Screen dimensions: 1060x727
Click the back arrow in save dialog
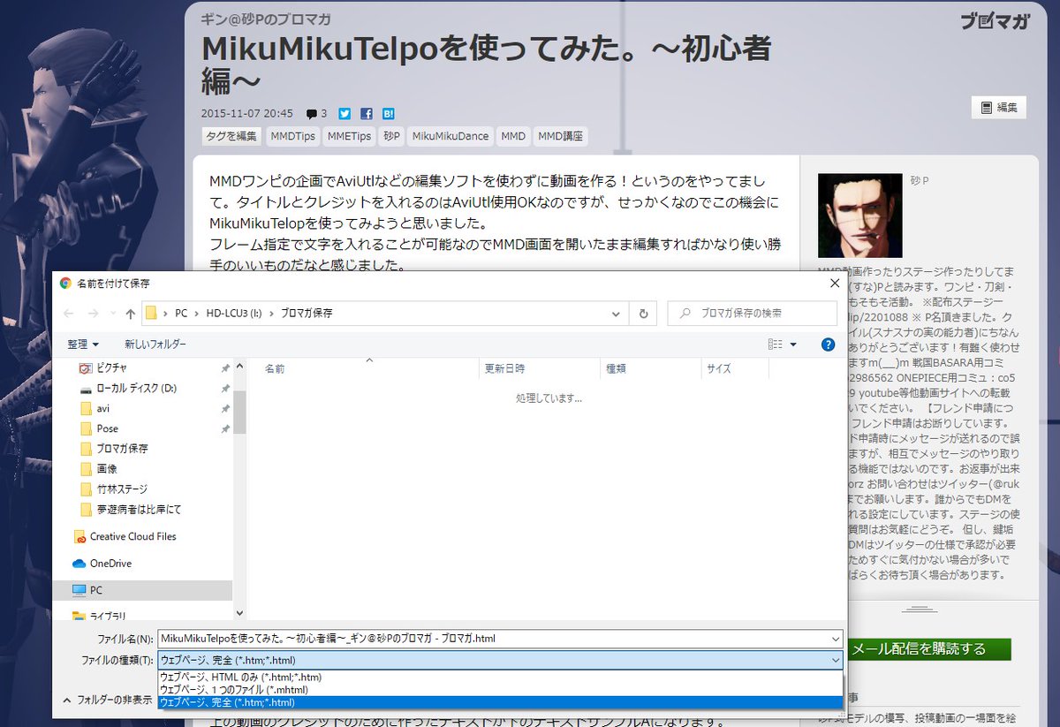[70, 314]
